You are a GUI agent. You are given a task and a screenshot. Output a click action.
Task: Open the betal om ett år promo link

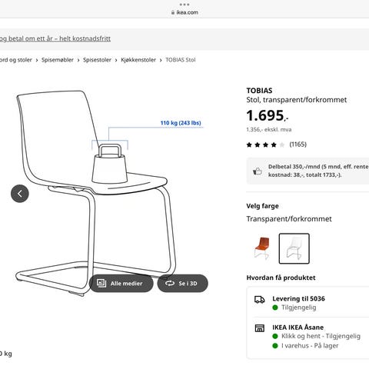coord(55,38)
